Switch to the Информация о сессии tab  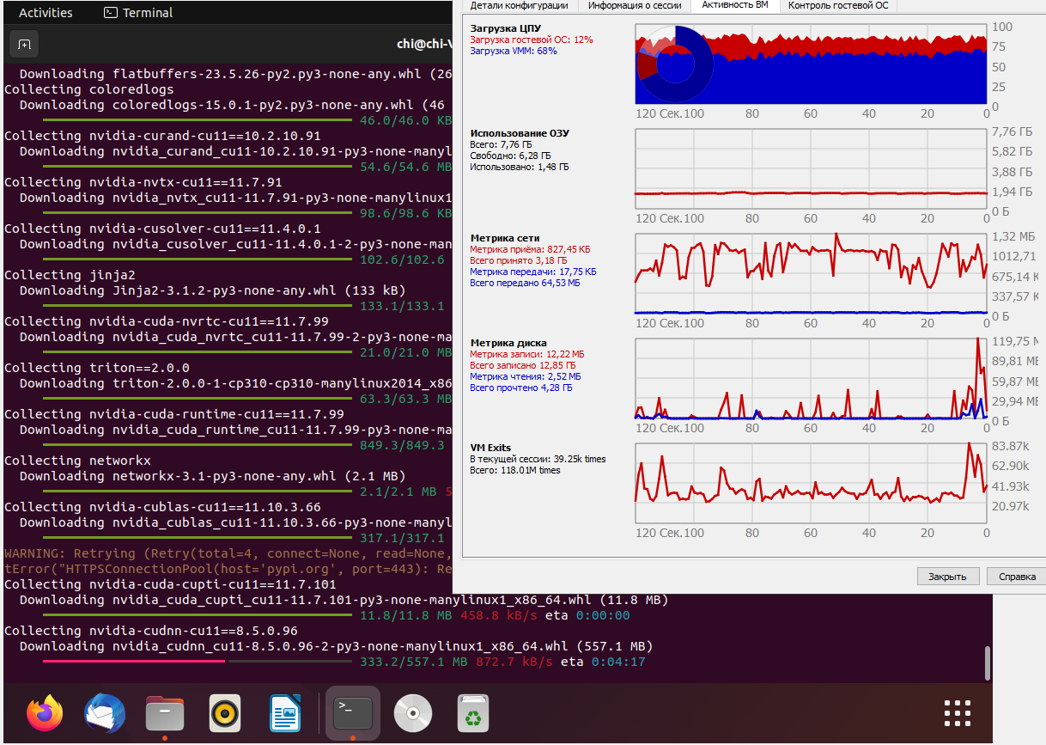634,5
